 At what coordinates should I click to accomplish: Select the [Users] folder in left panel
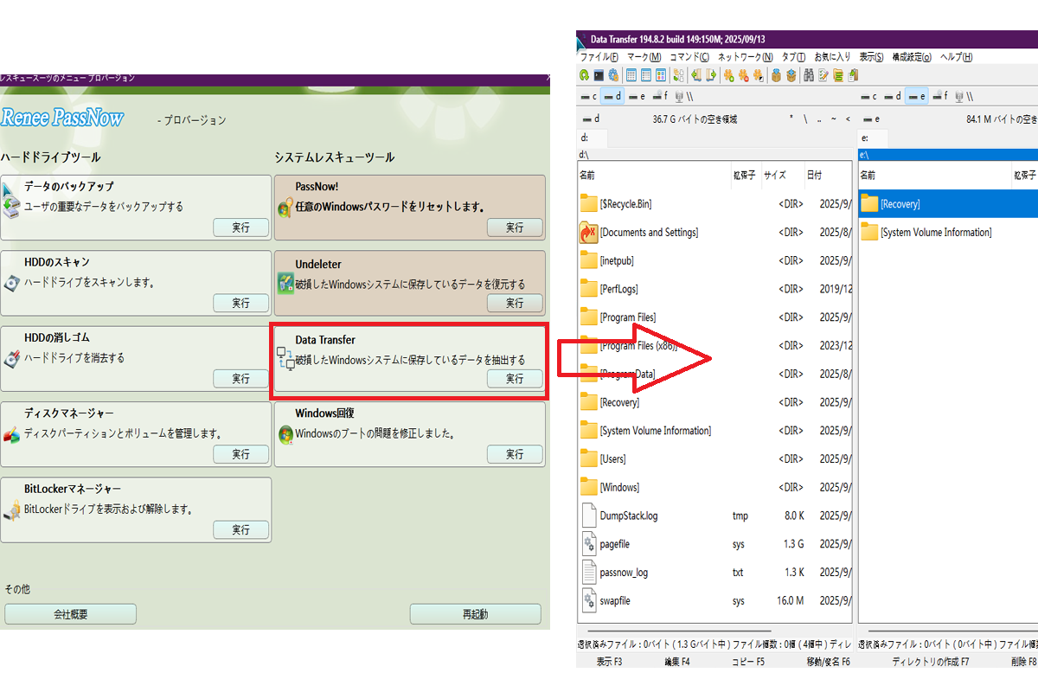[612, 458]
